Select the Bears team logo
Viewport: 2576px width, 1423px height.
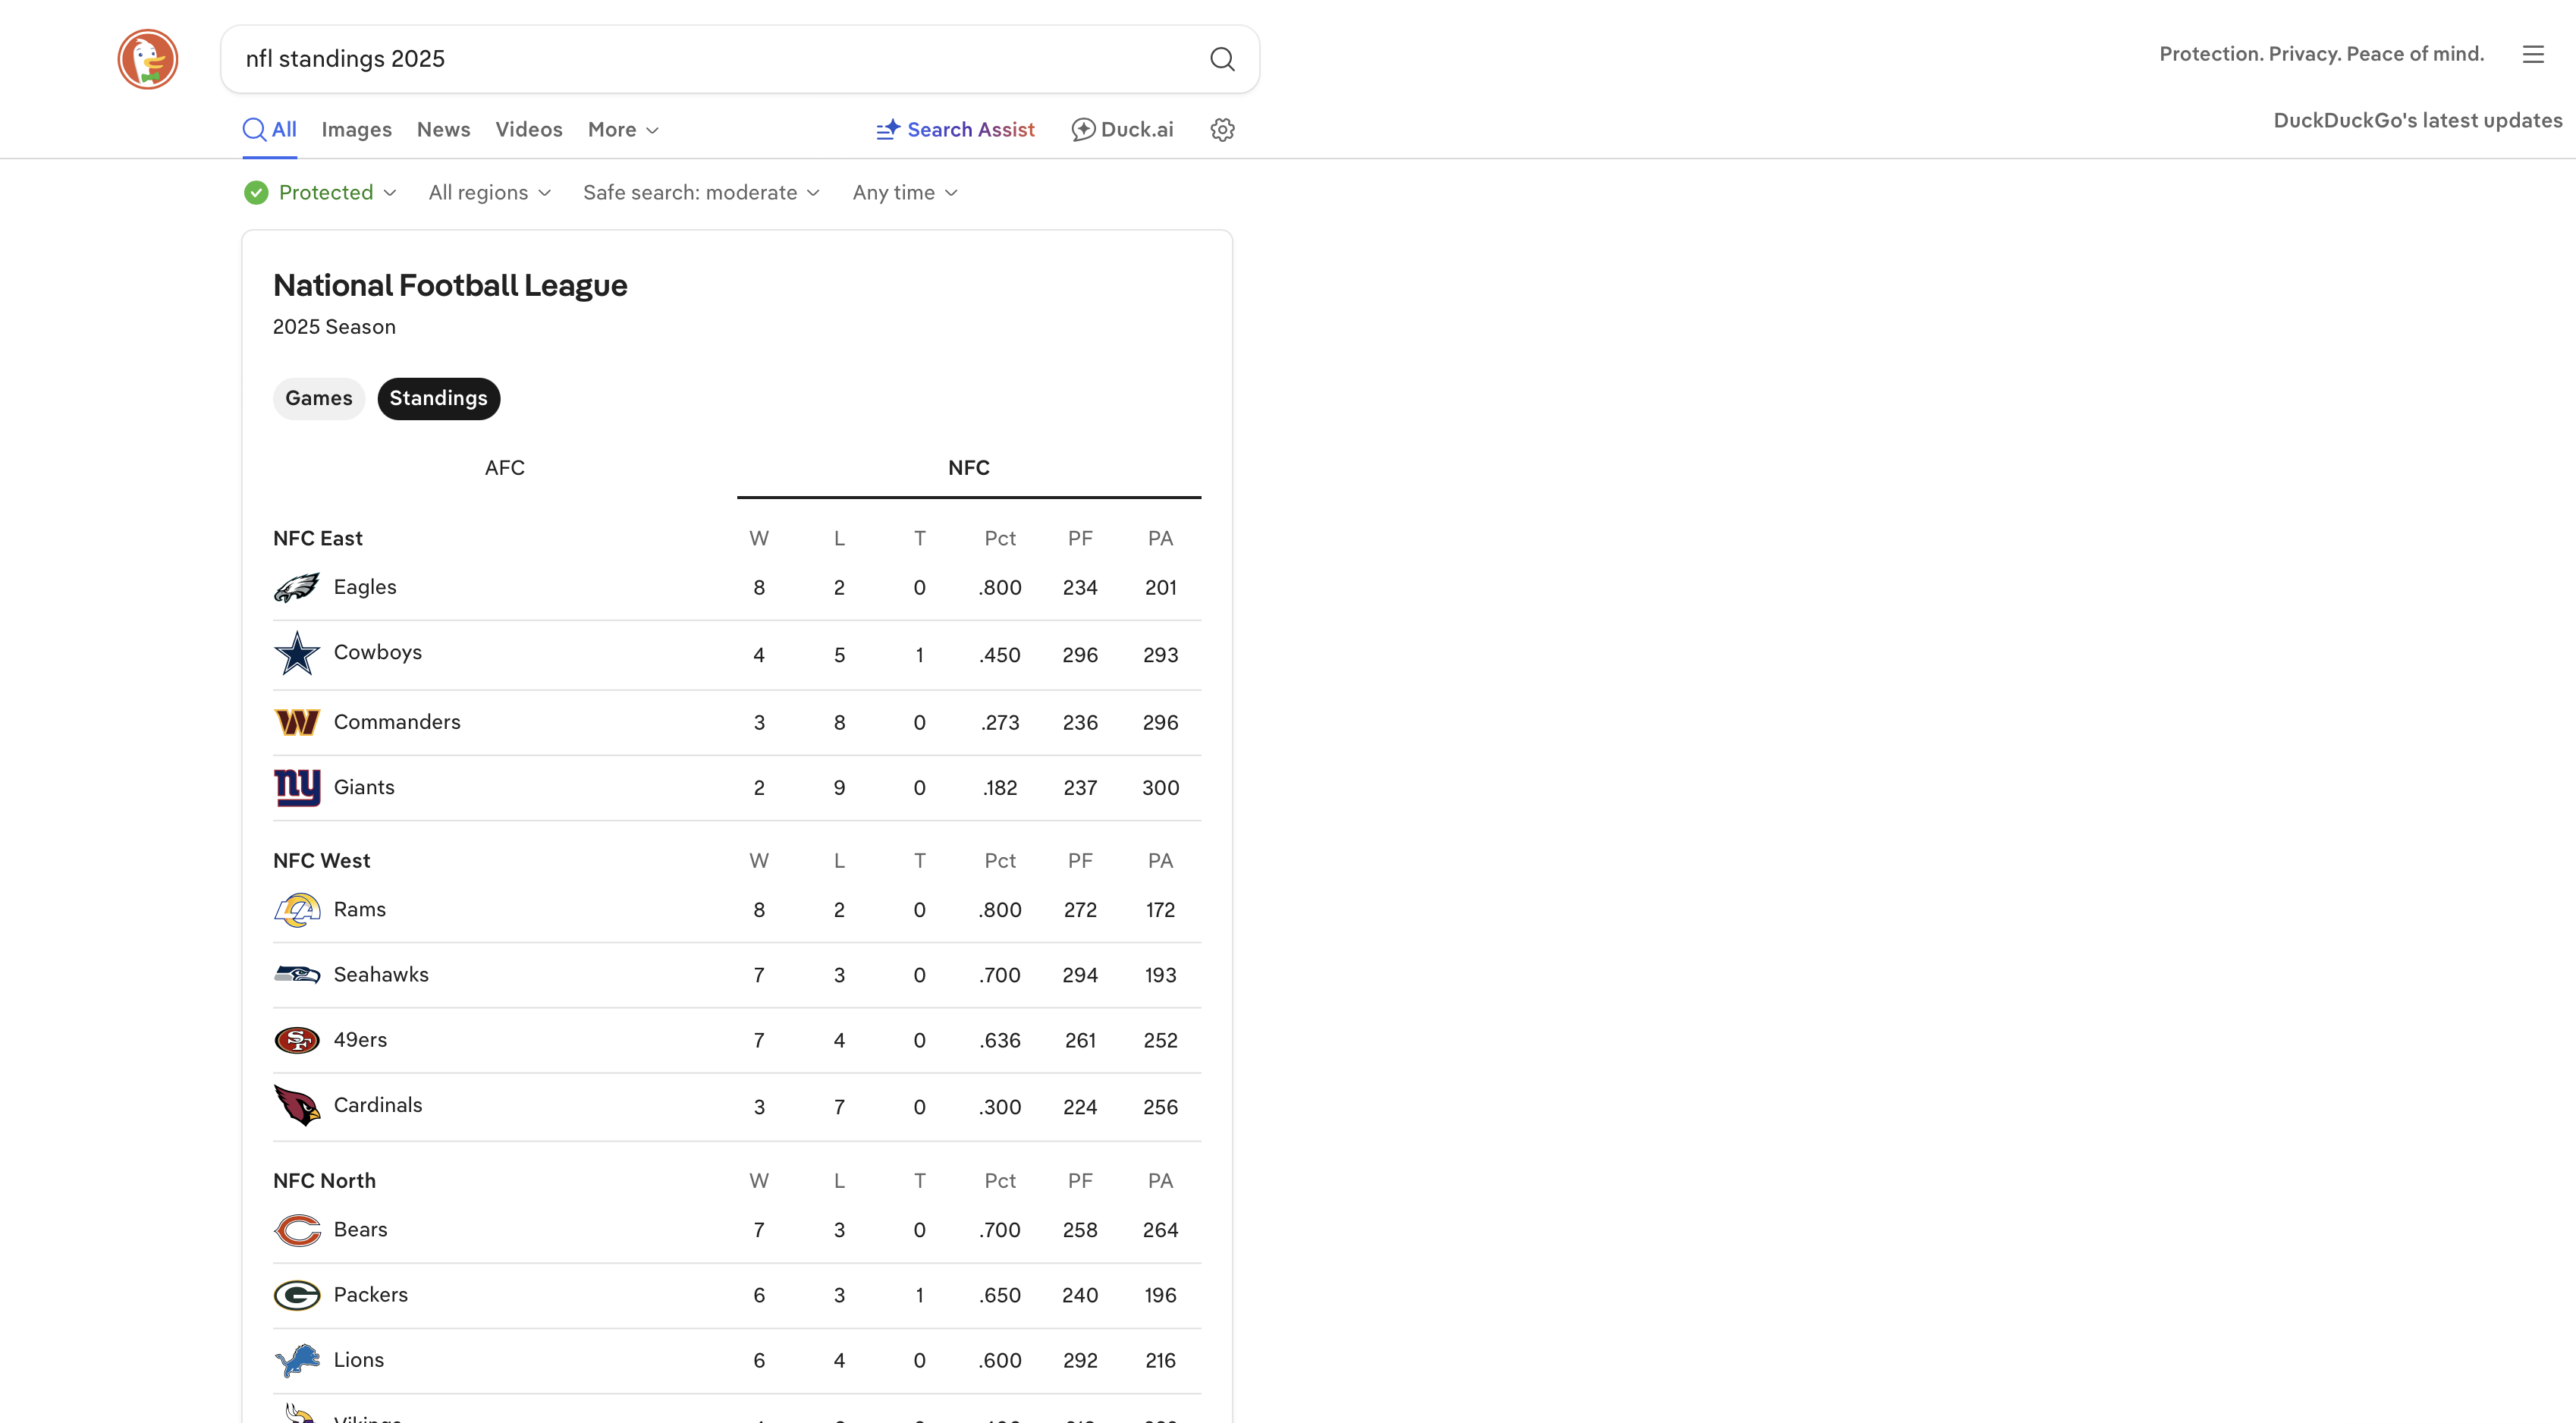[296, 1230]
